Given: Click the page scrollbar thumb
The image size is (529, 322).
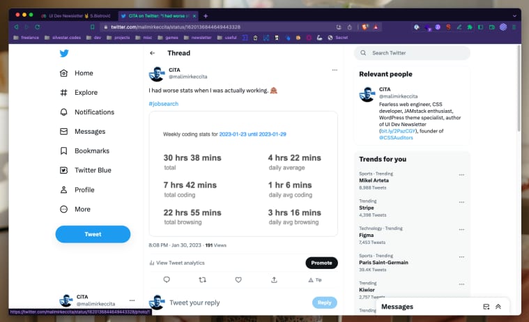Looking at the screenshot, I should pos(519,89).
